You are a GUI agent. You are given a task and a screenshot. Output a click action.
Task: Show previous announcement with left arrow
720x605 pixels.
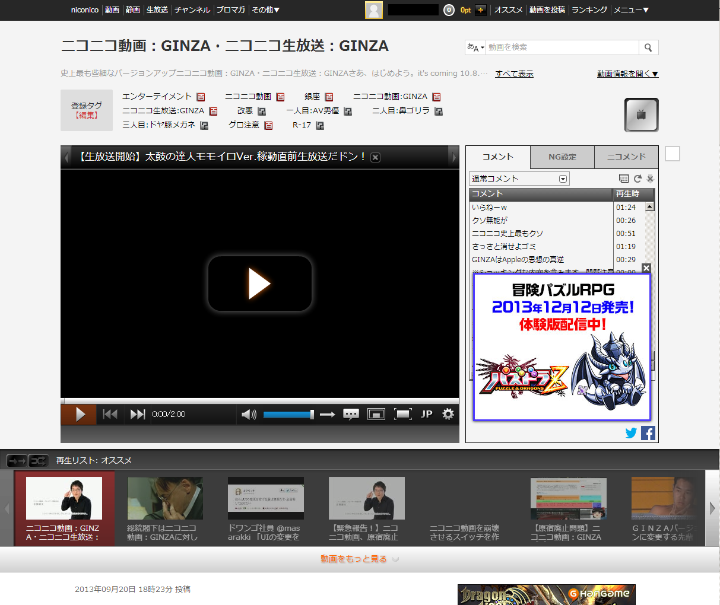click(66, 157)
